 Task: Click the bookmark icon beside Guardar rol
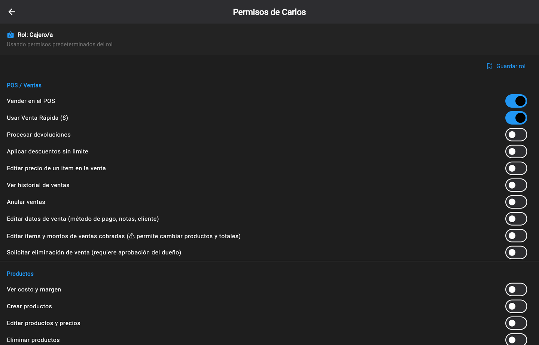pyautogui.click(x=489, y=66)
